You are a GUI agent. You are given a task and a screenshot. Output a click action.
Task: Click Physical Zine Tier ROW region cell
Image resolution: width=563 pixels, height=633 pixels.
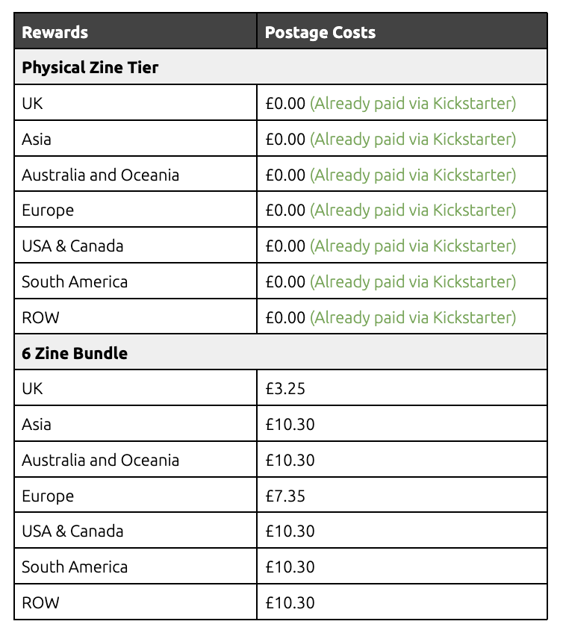pos(135,316)
